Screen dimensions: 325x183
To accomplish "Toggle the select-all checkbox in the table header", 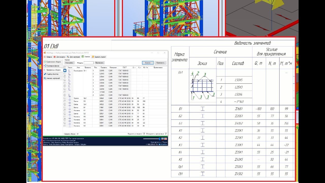I will tap(65, 68).
